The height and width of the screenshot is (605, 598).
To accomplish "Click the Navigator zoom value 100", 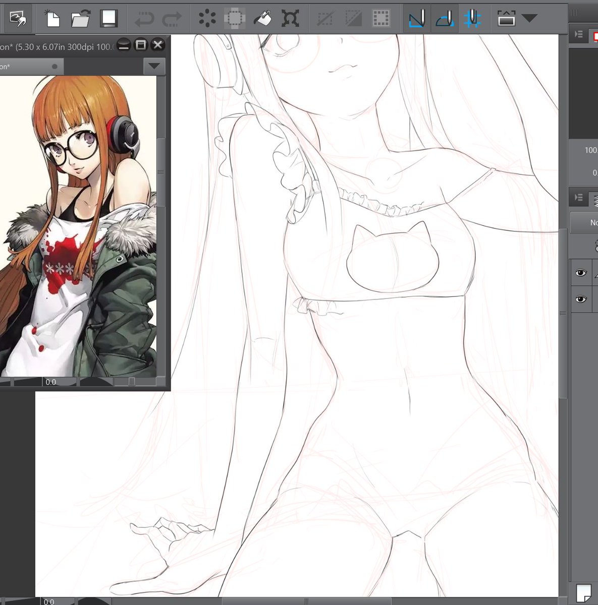I will pos(590,150).
